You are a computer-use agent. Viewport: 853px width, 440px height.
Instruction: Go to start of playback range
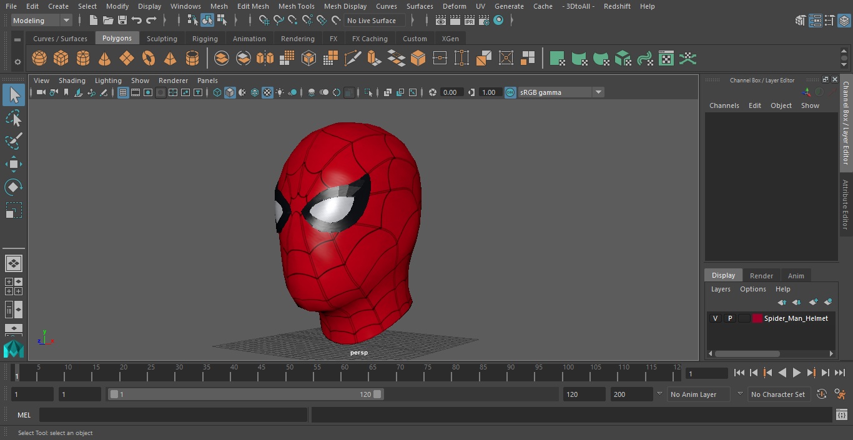[x=739, y=373]
